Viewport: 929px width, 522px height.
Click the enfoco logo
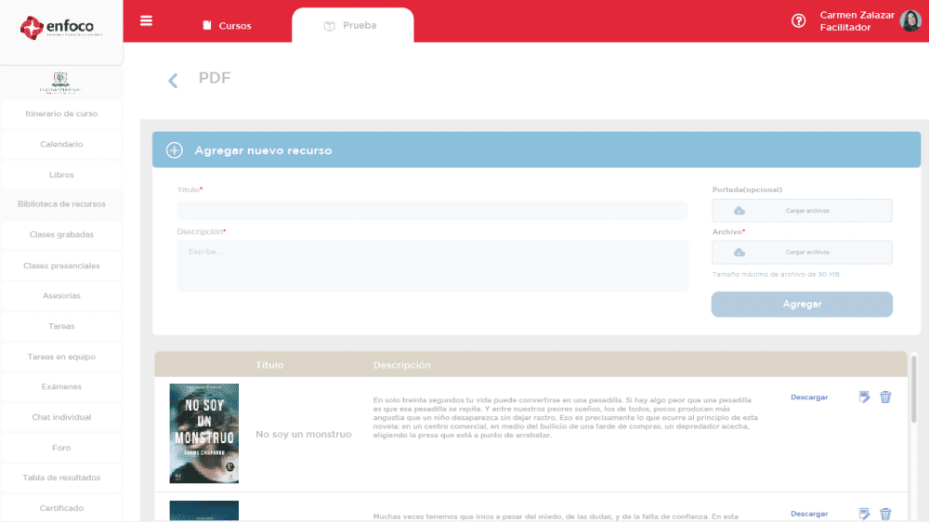[x=61, y=28]
